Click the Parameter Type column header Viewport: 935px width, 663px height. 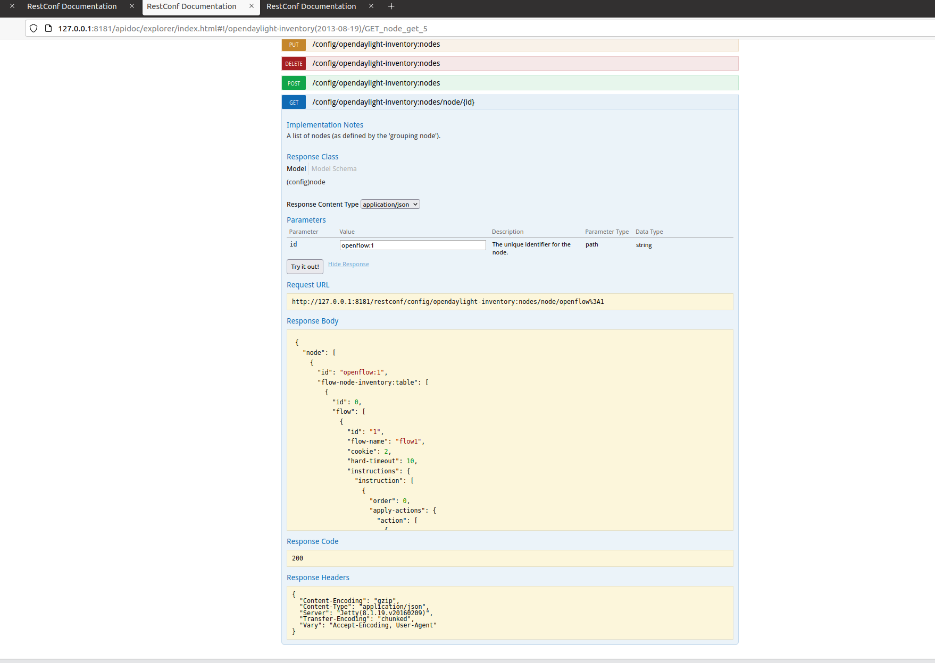[x=607, y=232]
